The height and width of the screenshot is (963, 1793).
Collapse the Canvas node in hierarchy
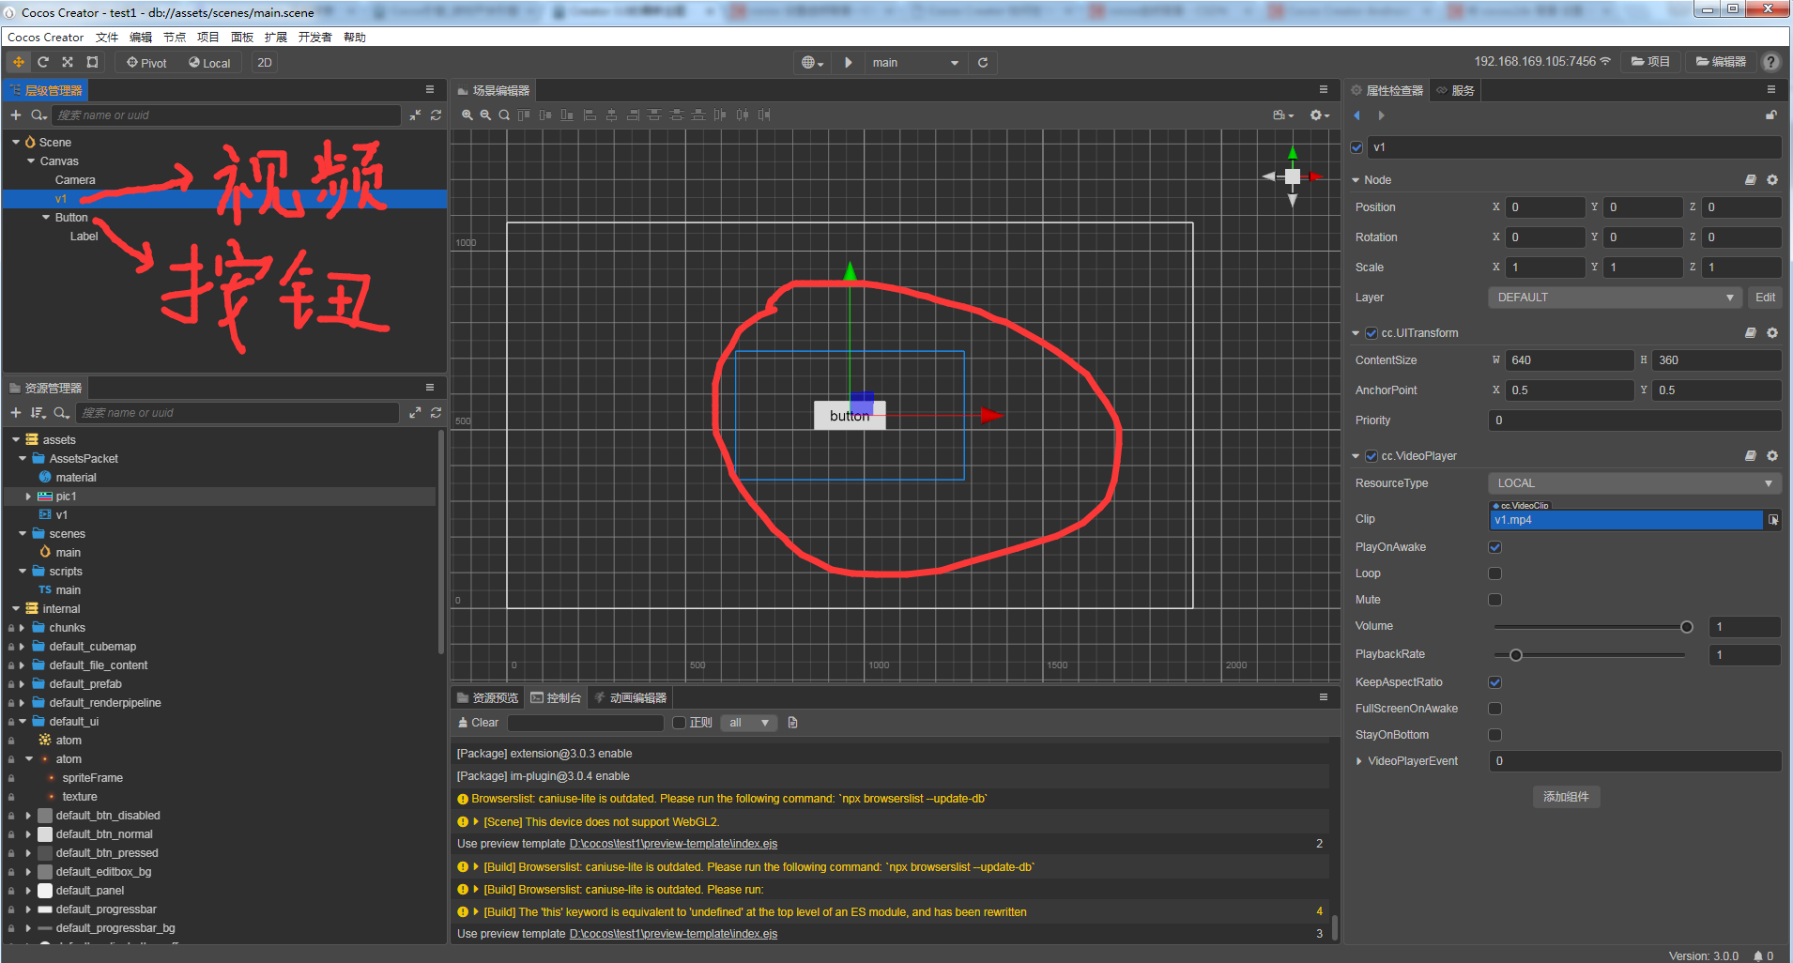(31, 161)
